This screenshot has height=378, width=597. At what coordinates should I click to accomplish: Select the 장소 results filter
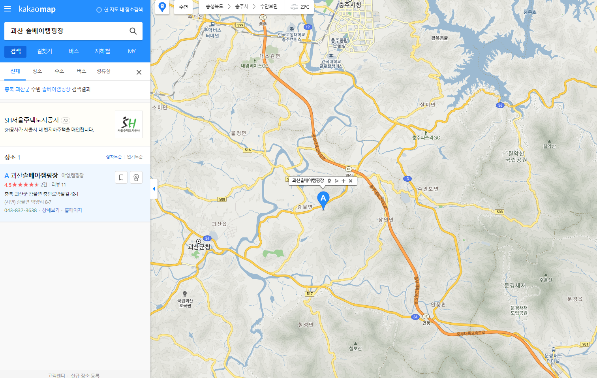click(37, 71)
